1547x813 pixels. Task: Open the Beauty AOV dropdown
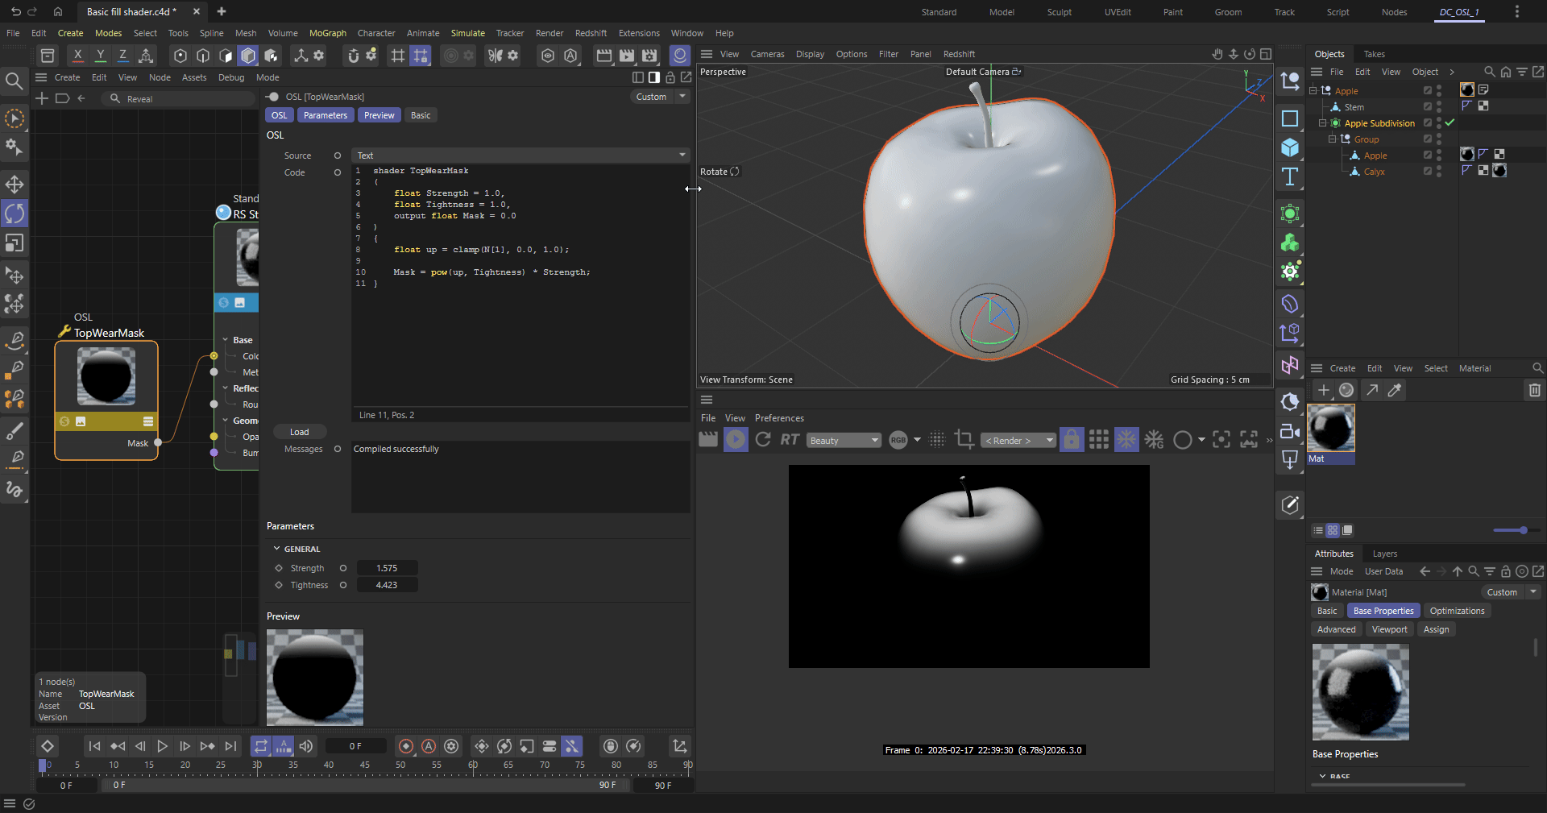(x=844, y=440)
